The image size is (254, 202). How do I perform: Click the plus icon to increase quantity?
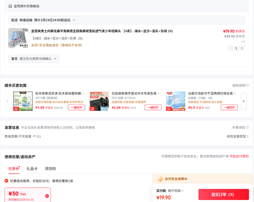tap(242, 48)
